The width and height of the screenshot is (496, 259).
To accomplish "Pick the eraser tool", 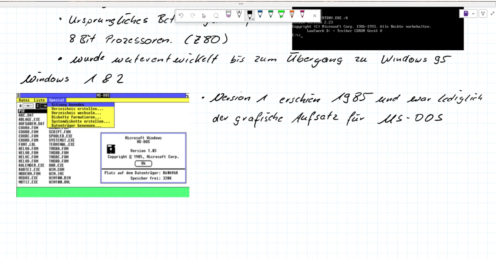I will pos(228,14).
